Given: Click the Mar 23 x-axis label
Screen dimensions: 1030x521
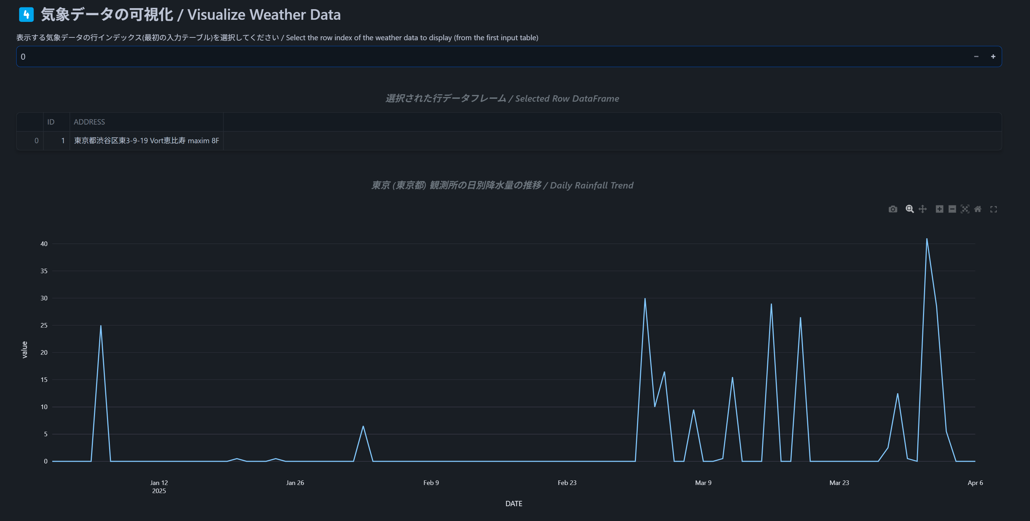Looking at the screenshot, I should click(839, 483).
